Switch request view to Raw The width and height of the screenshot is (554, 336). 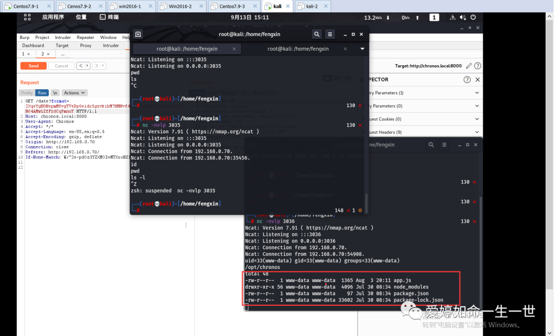click(42, 93)
